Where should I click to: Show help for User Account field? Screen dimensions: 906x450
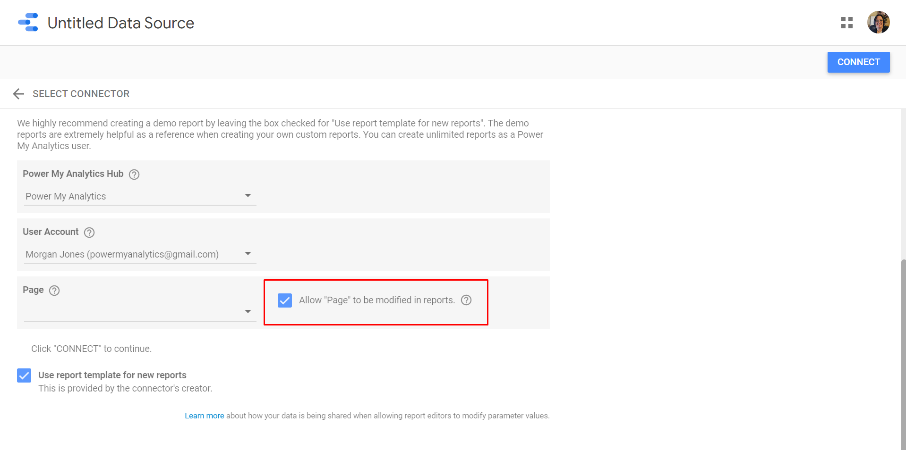click(x=89, y=233)
